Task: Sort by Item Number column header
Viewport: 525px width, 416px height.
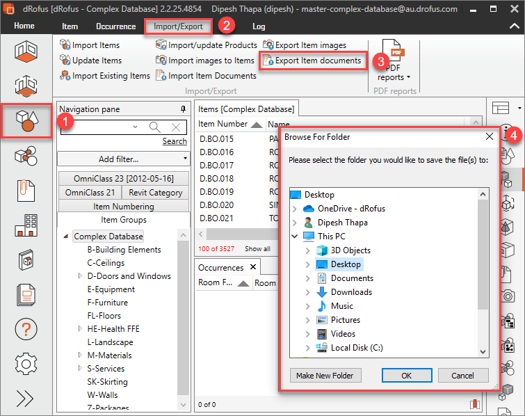Action: (x=230, y=124)
